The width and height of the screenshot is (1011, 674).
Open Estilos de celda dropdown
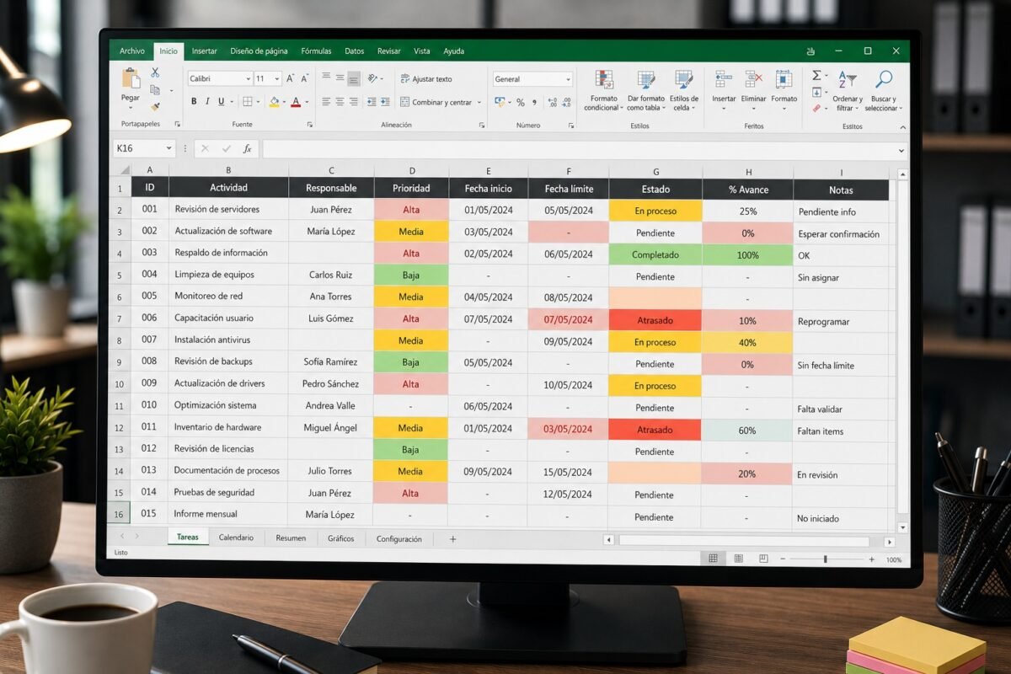coord(684,91)
